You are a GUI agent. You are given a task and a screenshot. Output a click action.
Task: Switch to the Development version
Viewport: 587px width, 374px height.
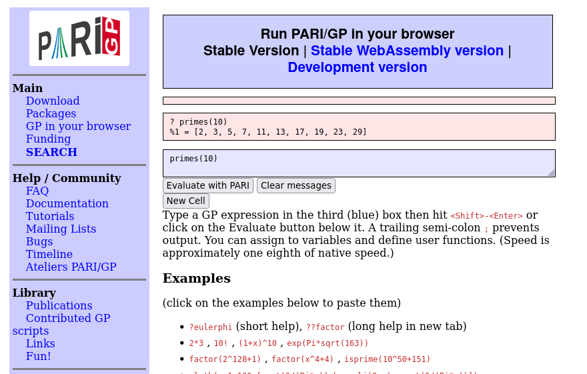pos(358,67)
